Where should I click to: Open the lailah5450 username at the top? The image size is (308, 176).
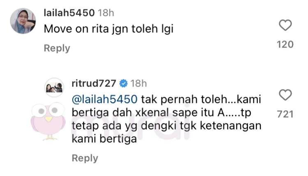[69, 13]
